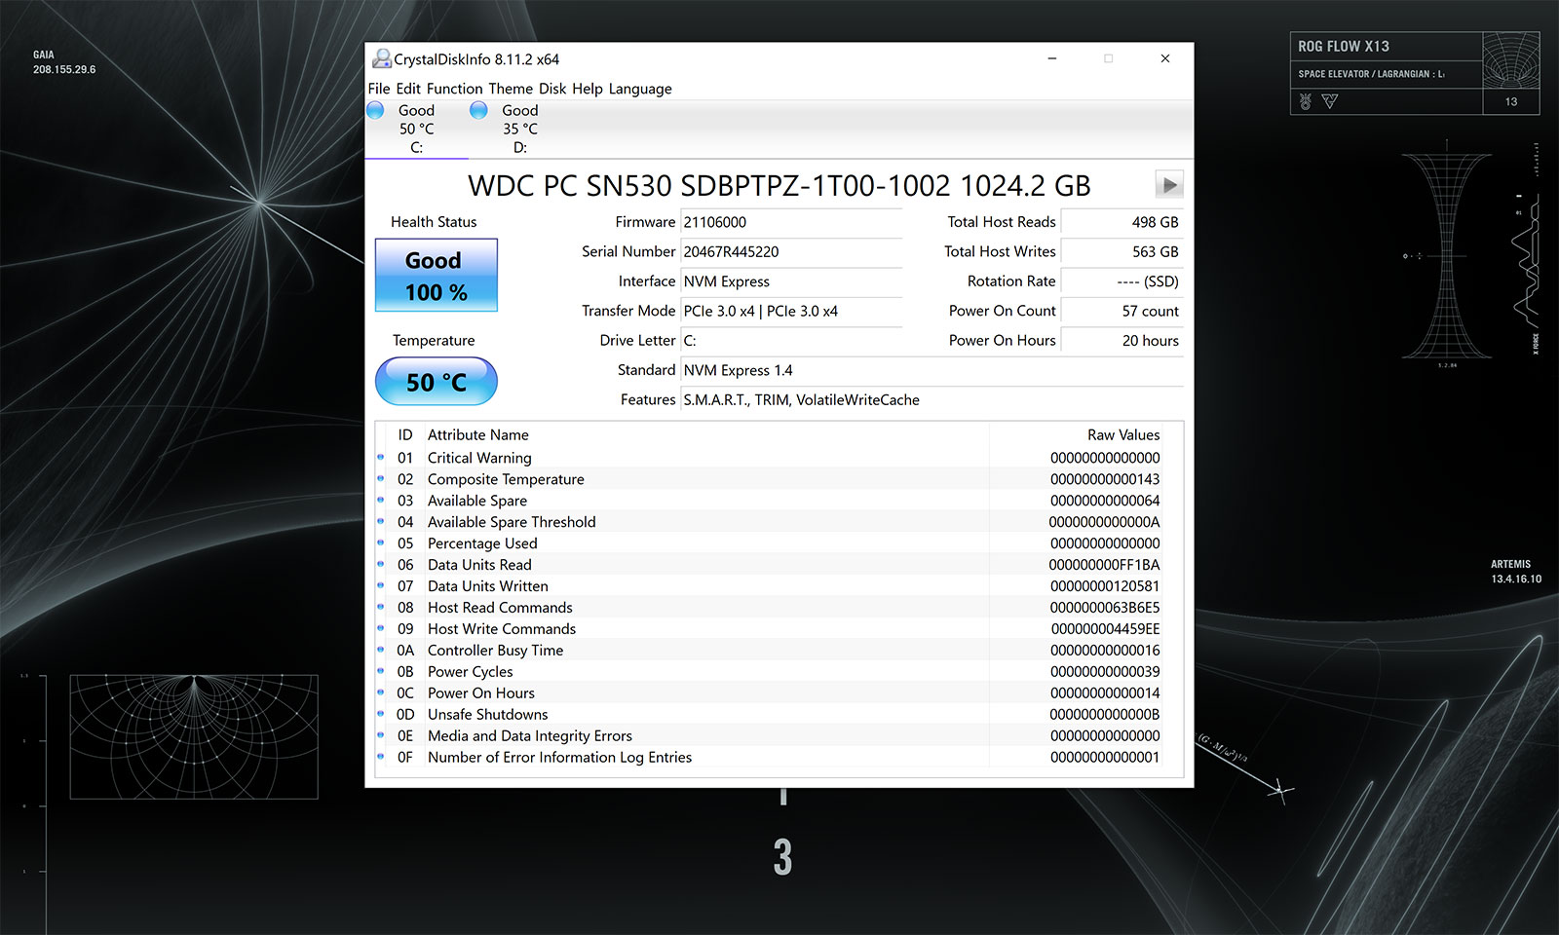The height and width of the screenshot is (935, 1559).
Task: Open the Theme menu
Action: tap(511, 89)
